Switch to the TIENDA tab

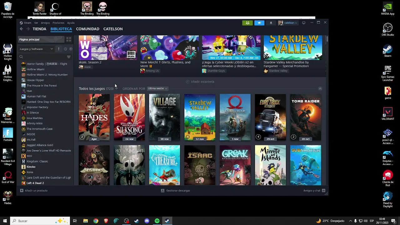pos(39,29)
